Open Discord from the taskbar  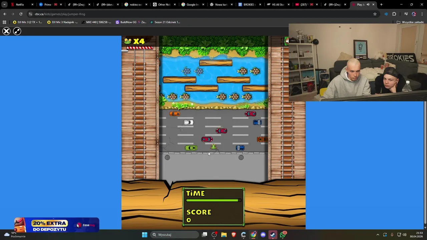pos(263,235)
